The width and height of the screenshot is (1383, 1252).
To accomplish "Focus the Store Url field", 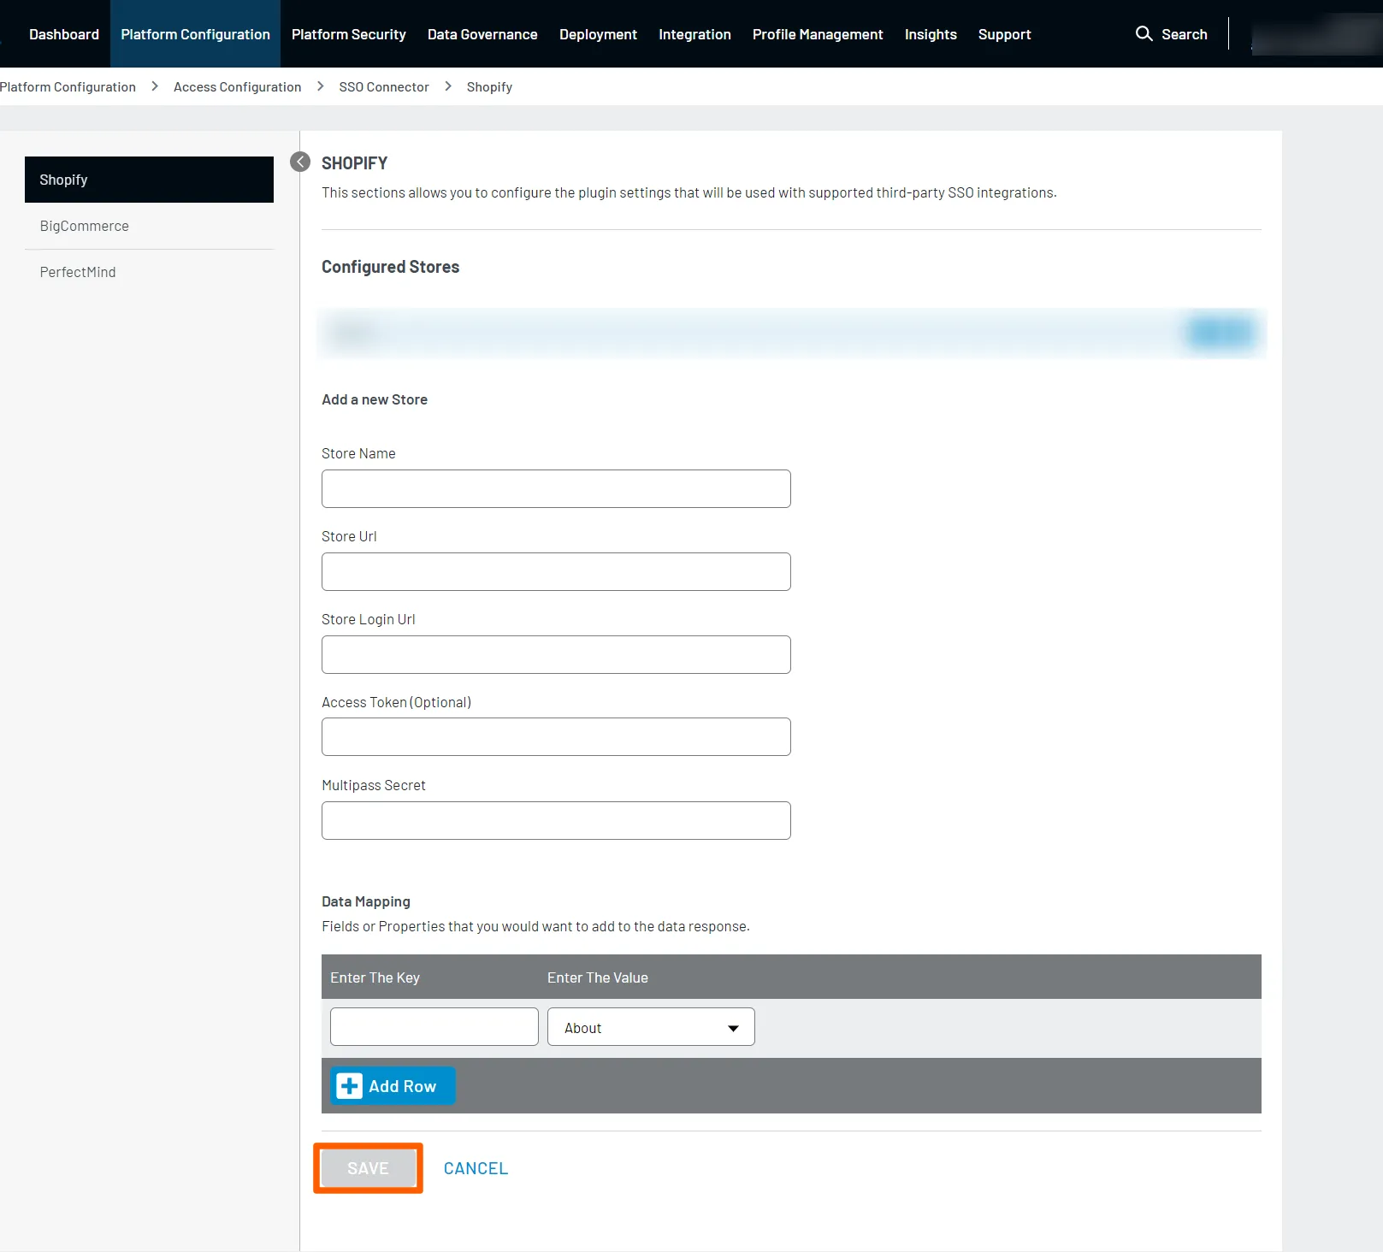I will pyautogui.click(x=556, y=571).
